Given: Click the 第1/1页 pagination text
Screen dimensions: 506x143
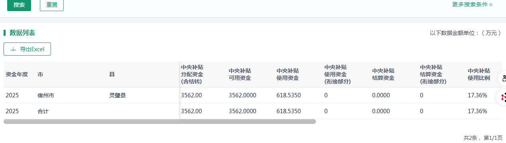Looking at the screenshot, I should point(493,138).
